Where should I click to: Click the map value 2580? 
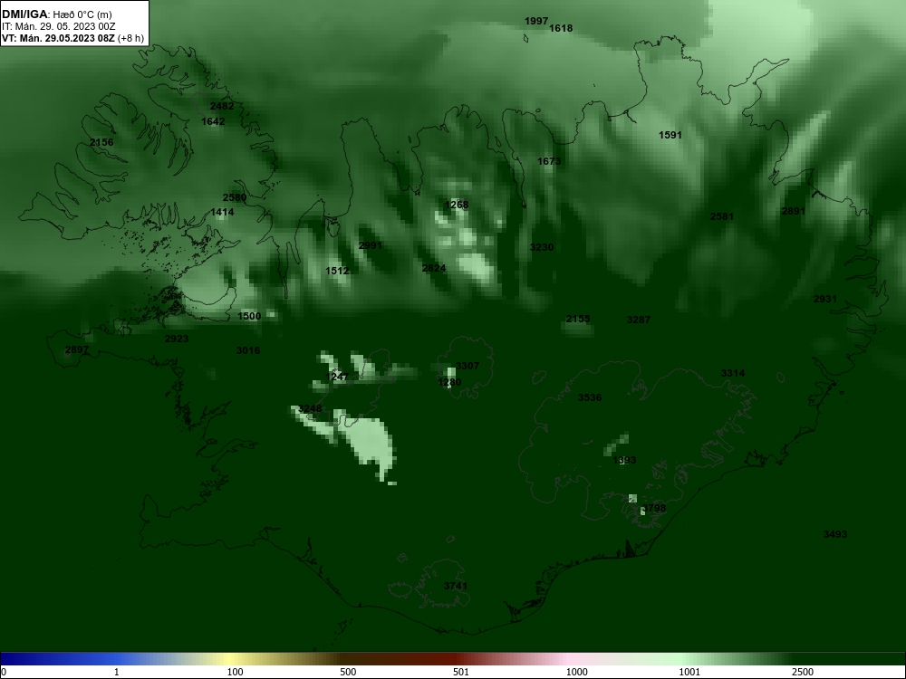point(235,196)
